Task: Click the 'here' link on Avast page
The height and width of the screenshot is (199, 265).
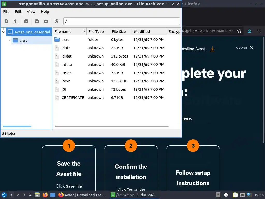Action: pos(187,118)
